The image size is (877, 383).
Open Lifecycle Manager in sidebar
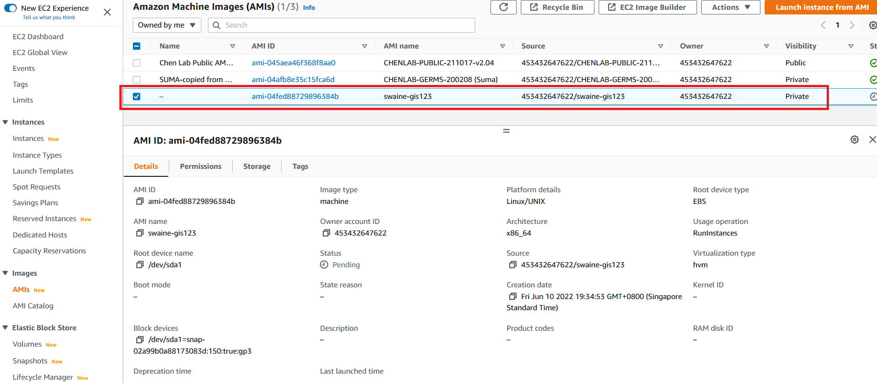(43, 377)
